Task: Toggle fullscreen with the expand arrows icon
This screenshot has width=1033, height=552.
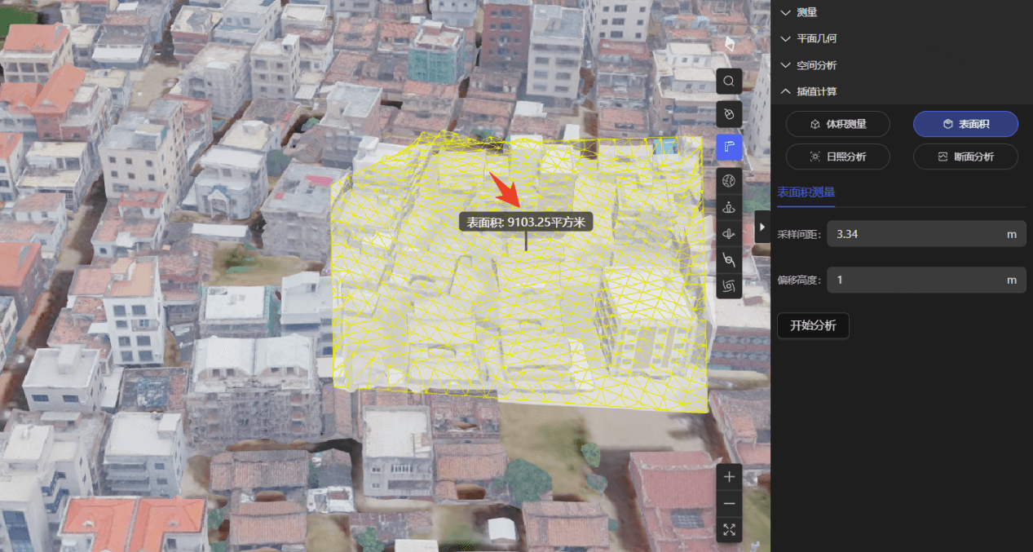Action: pos(729,531)
